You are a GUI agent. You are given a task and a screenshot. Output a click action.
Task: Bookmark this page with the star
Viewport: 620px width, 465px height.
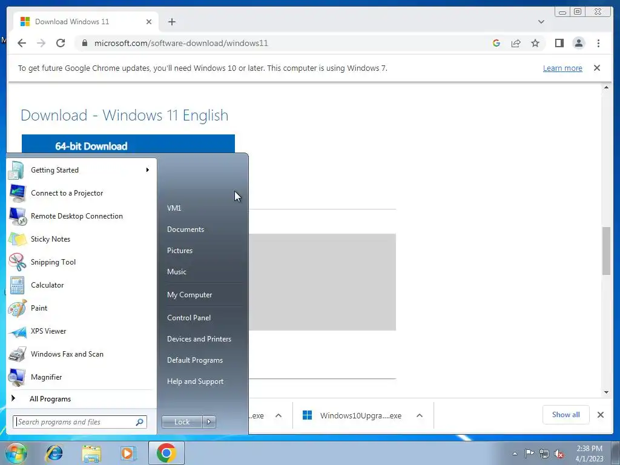click(535, 43)
